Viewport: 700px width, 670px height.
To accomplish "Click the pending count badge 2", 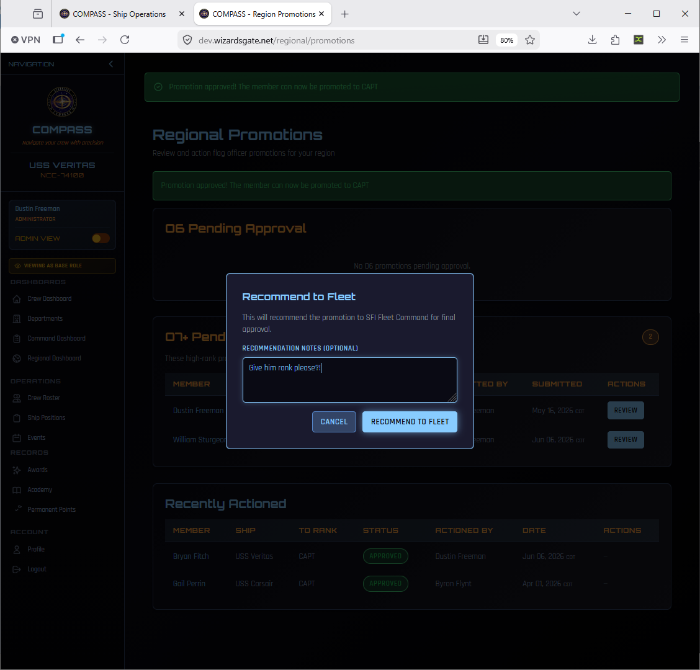I will (x=650, y=337).
